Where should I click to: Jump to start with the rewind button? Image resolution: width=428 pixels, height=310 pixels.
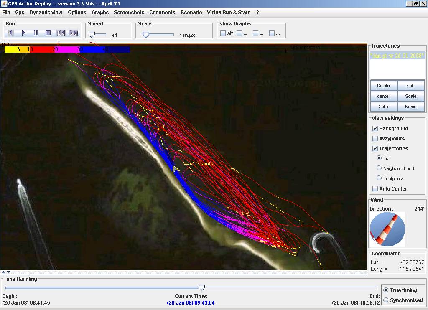coord(61,33)
